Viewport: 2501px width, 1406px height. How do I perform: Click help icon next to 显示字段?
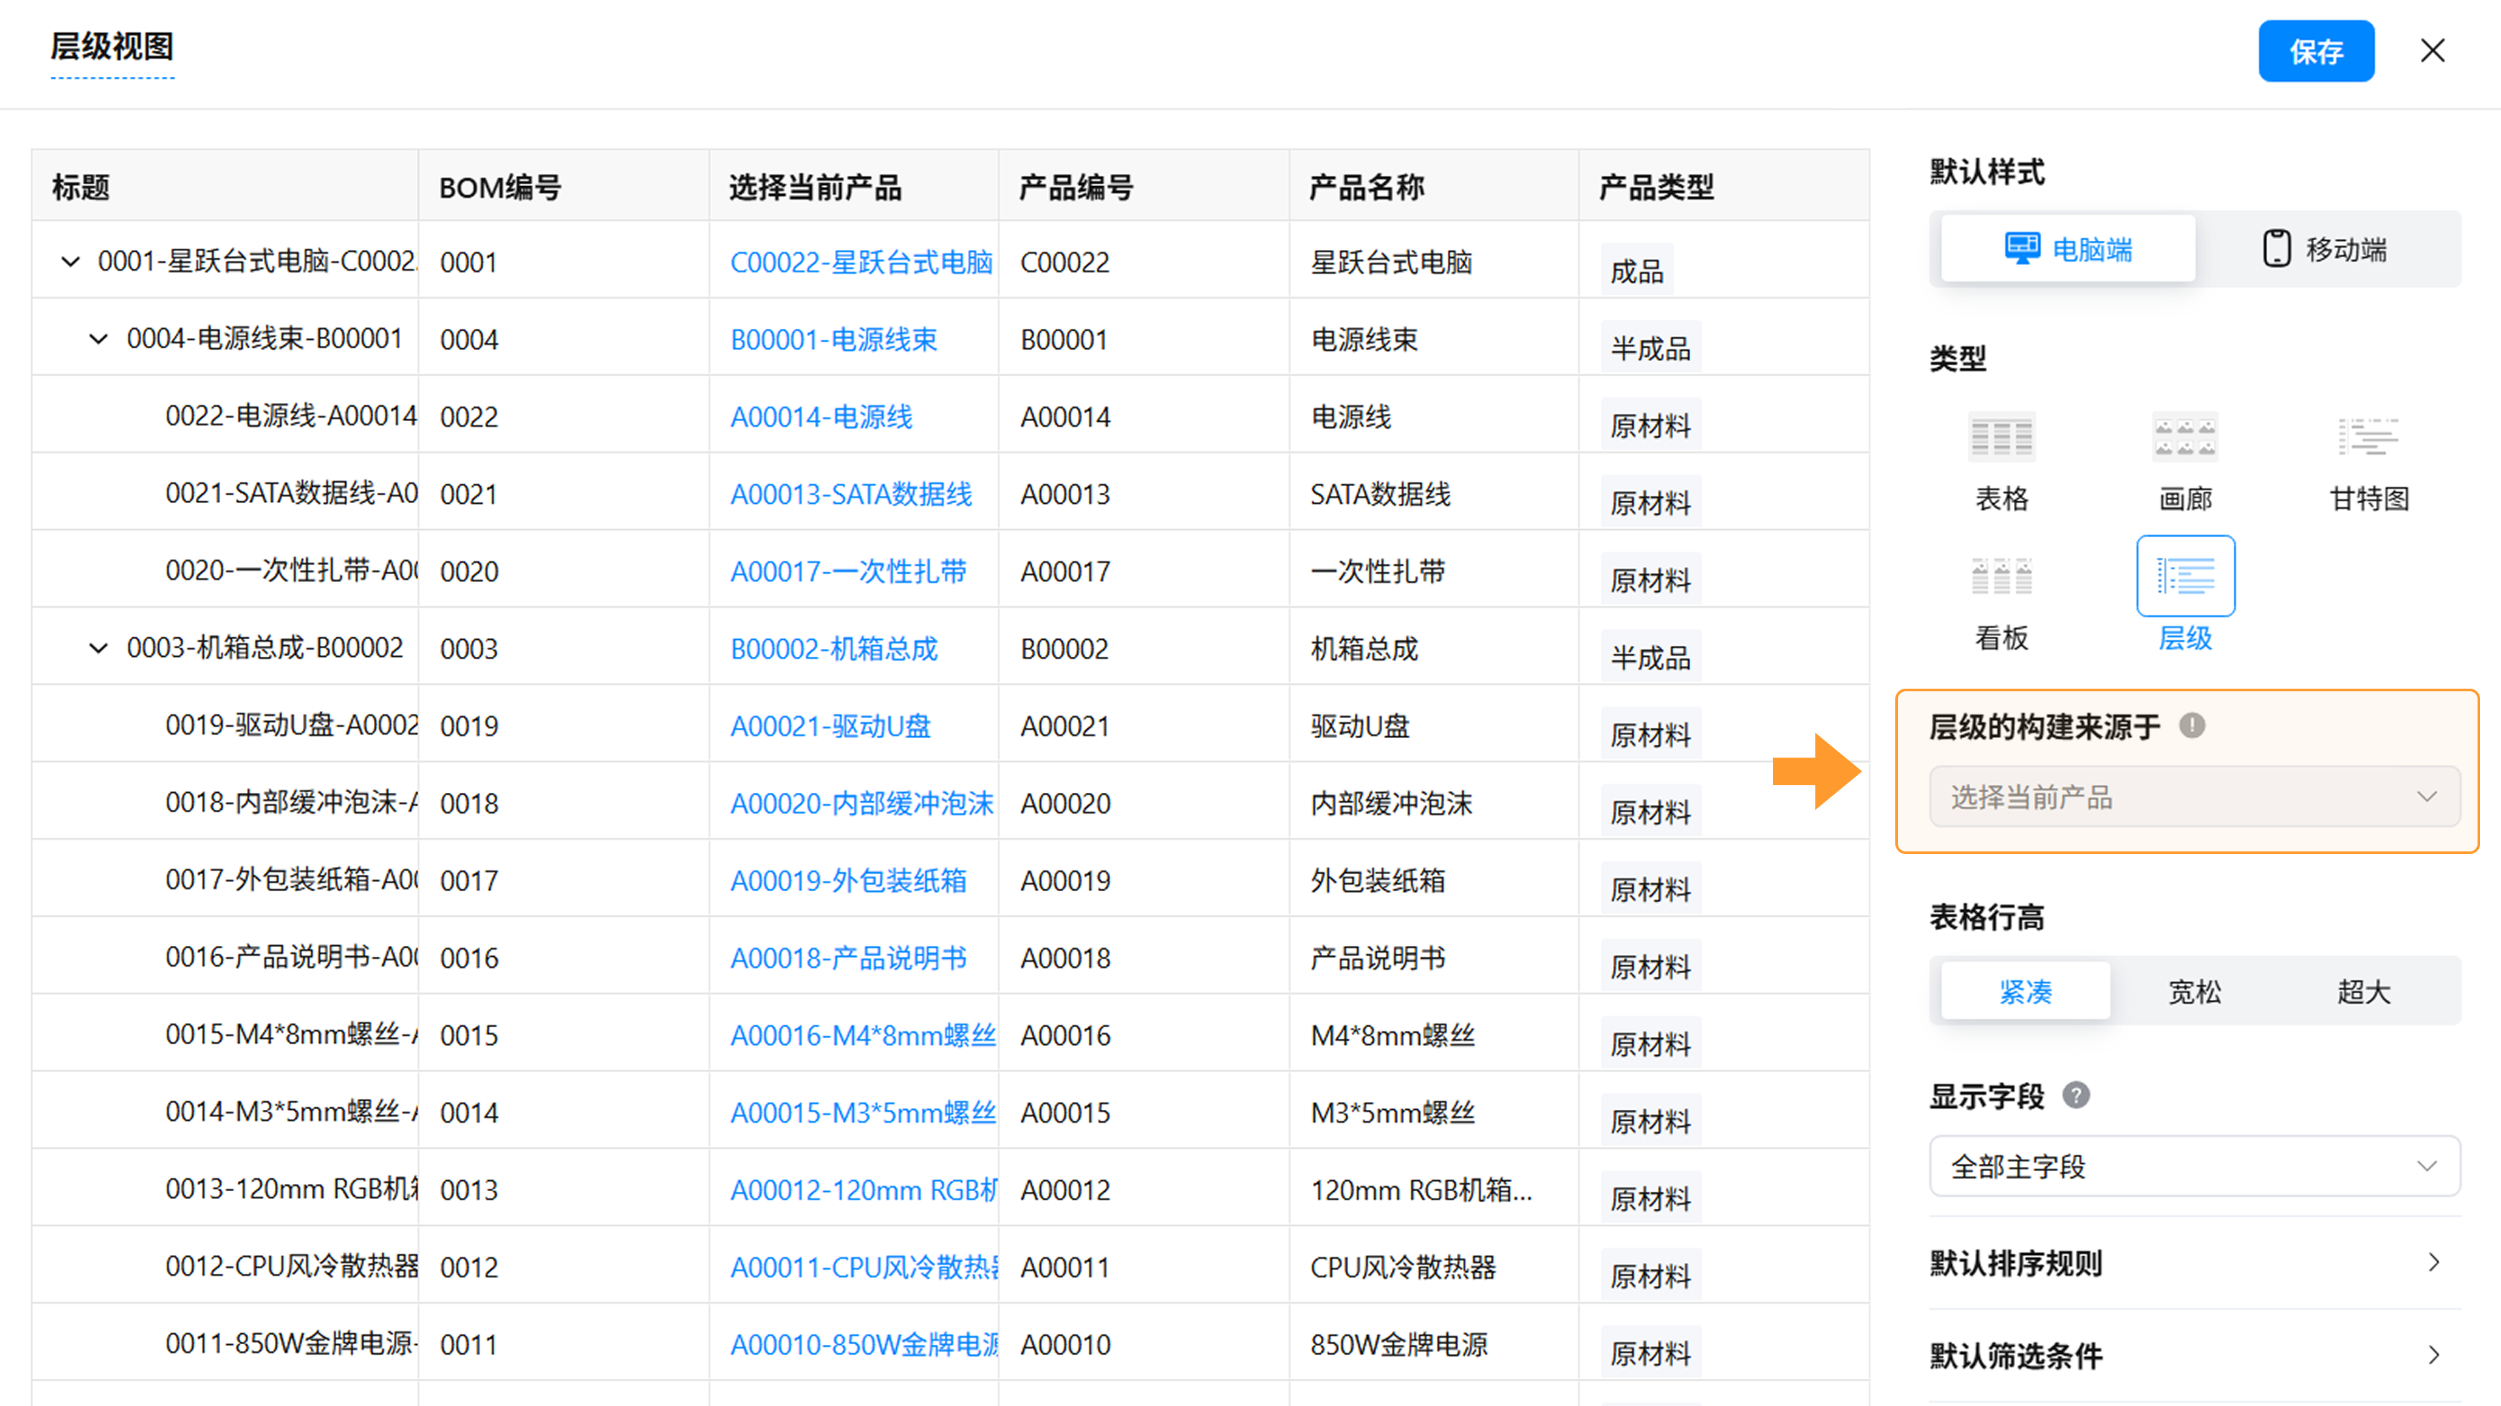pos(2076,1096)
